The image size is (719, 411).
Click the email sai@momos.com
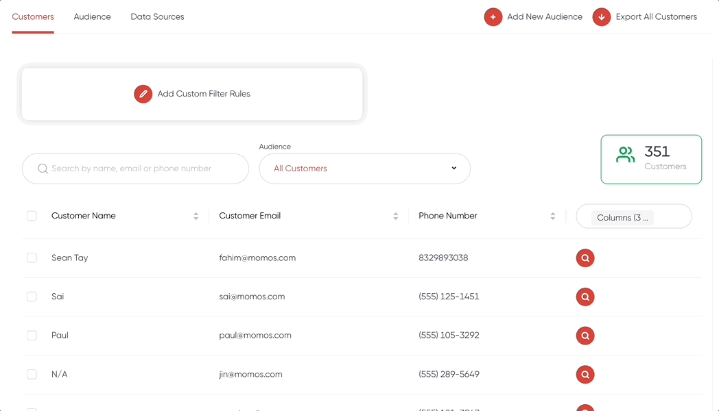252,297
